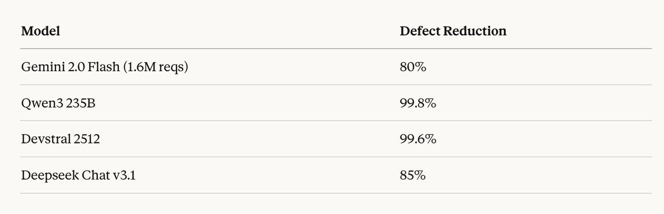This screenshot has height=214, width=664.
Task: Click the Defect Reduction column header
Action: [453, 31]
